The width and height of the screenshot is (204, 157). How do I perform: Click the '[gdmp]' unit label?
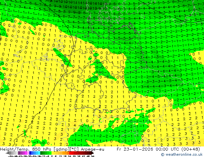(62, 149)
